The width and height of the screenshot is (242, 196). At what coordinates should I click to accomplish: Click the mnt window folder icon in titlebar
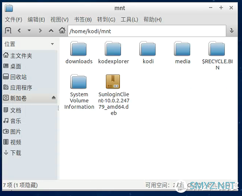(x=9, y=8)
